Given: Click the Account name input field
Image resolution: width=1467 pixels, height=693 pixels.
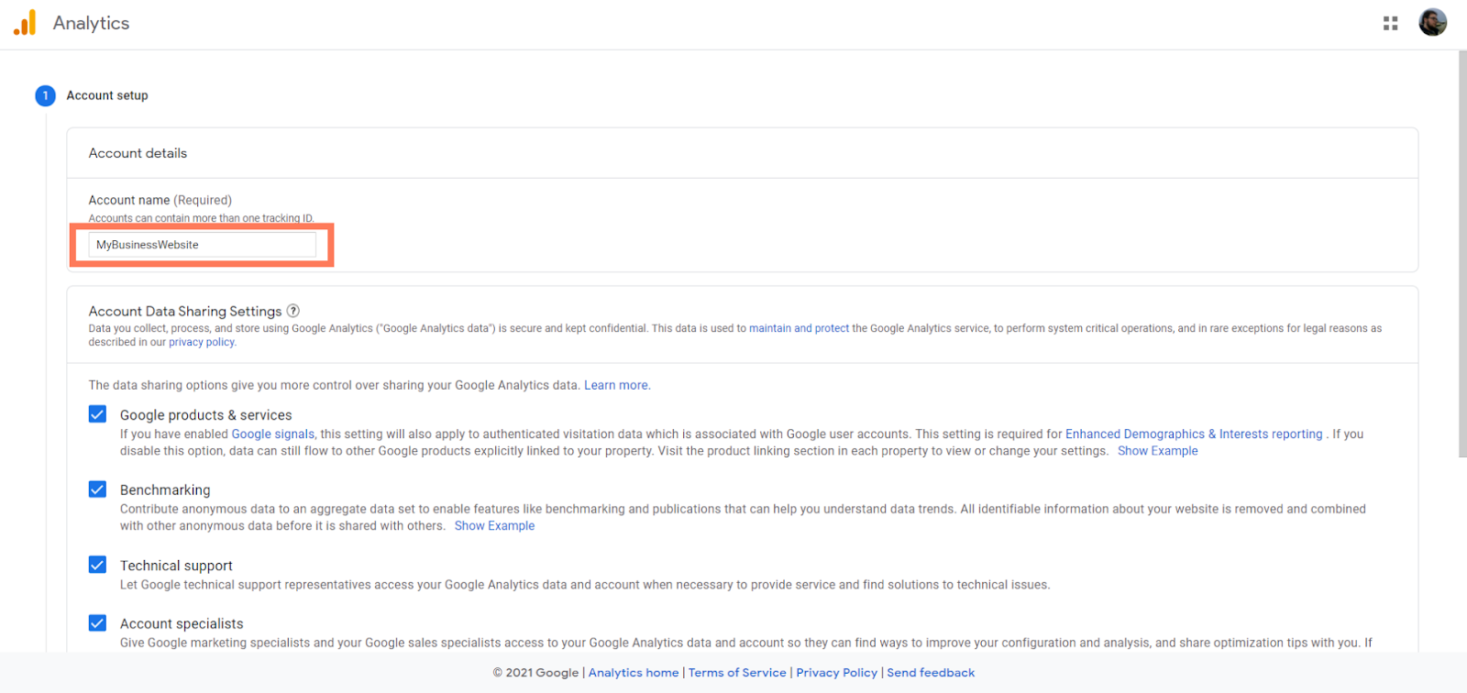Looking at the screenshot, I should click(x=202, y=245).
